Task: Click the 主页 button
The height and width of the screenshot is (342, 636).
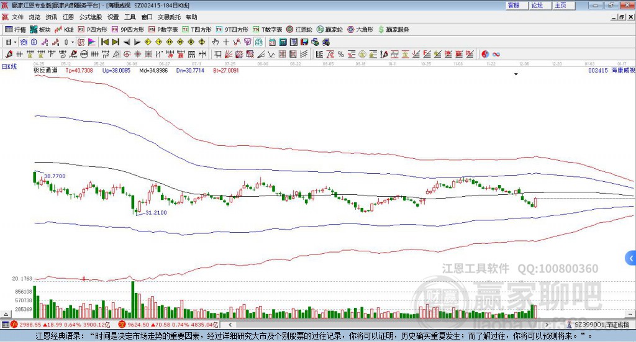Action: [x=563, y=5]
